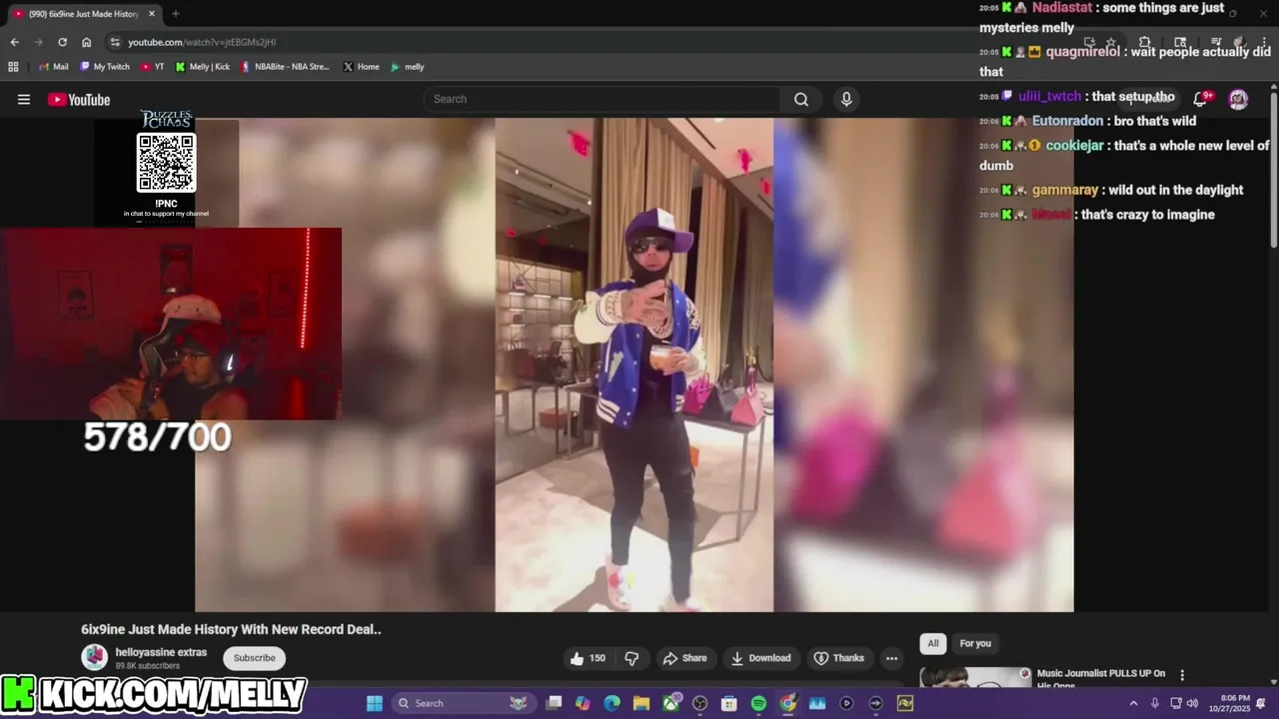Image resolution: width=1279 pixels, height=719 pixels.
Task: Select the For you filter chip
Action: pyautogui.click(x=975, y=643)
